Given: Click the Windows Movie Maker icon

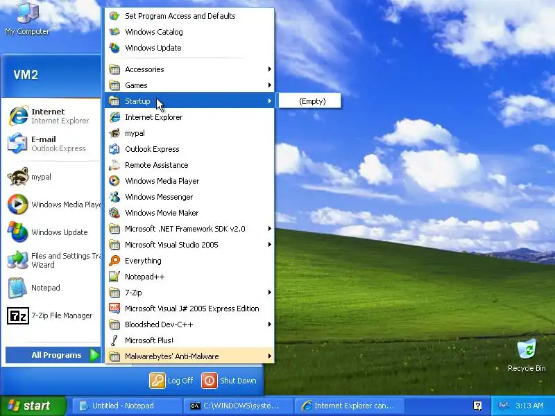Looking at the screenshot, I should [114, 213].
